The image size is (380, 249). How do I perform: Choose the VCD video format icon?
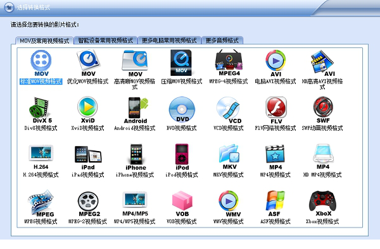[x=229, y=110]
